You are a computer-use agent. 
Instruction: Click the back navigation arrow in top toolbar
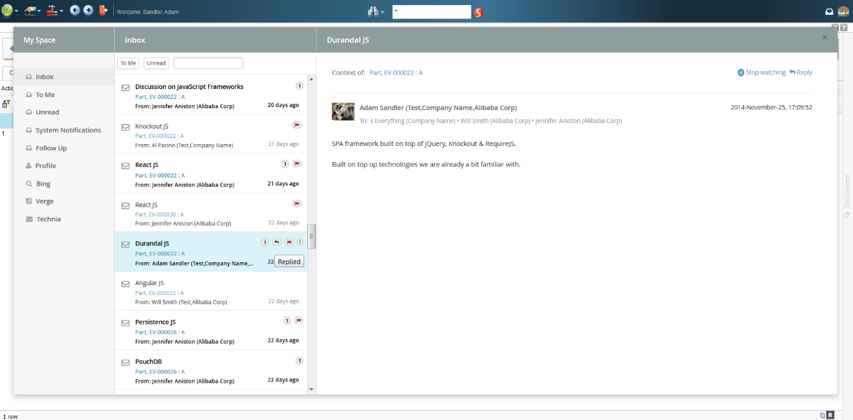pos(75,11)
